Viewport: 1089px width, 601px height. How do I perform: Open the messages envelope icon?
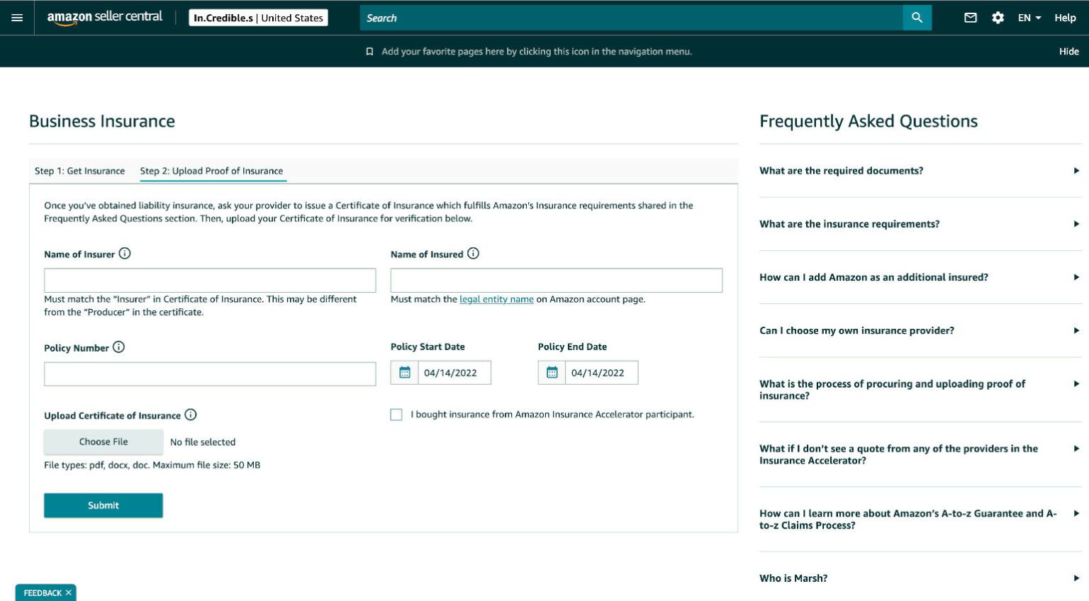(x=971, y=18)
